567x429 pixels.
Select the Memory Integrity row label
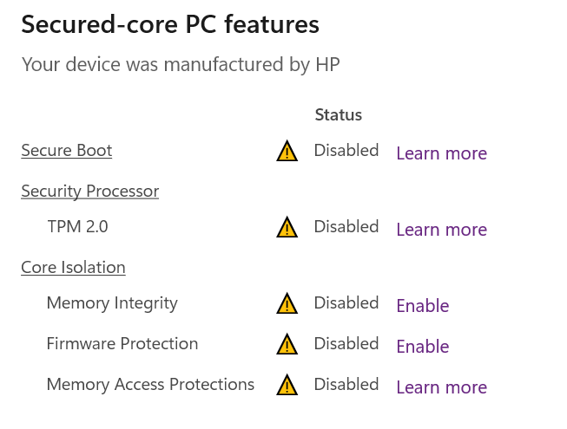coord(112,303)
